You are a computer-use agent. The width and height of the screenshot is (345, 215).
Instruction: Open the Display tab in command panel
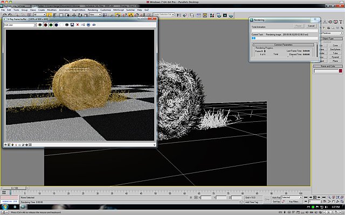[x=335, y=22]
